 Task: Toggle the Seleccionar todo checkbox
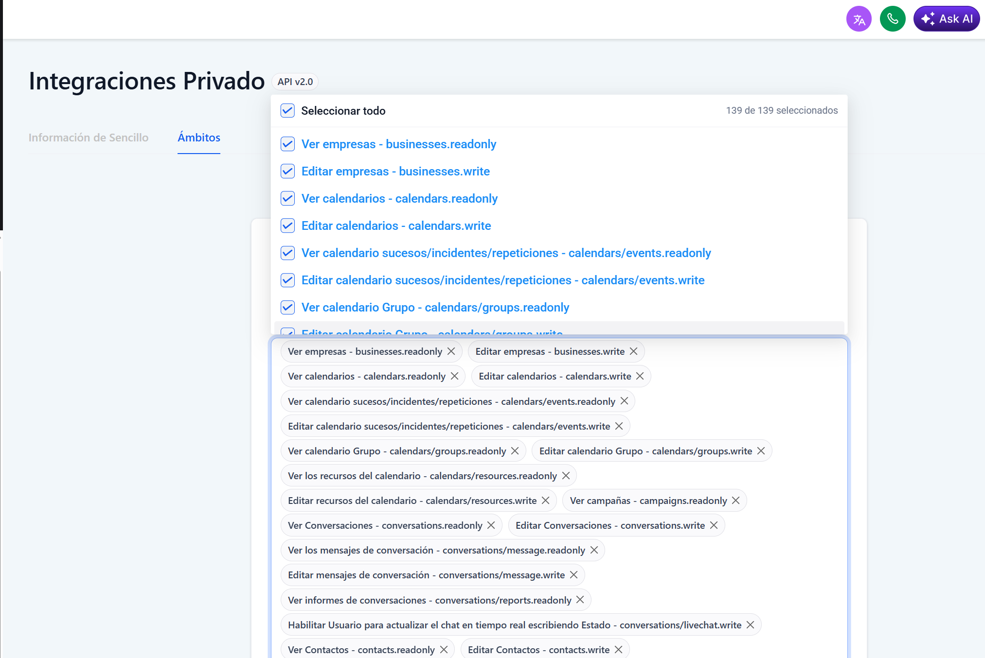[287, 111]
